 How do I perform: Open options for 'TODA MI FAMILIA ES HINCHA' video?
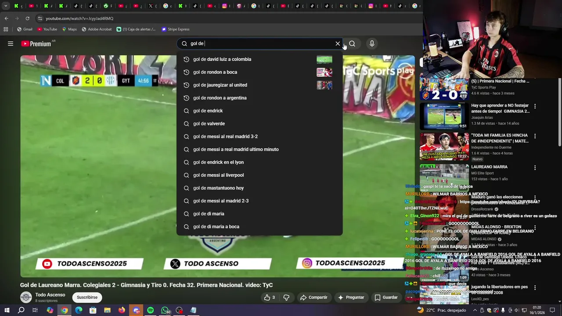click(x=535, y=136)
